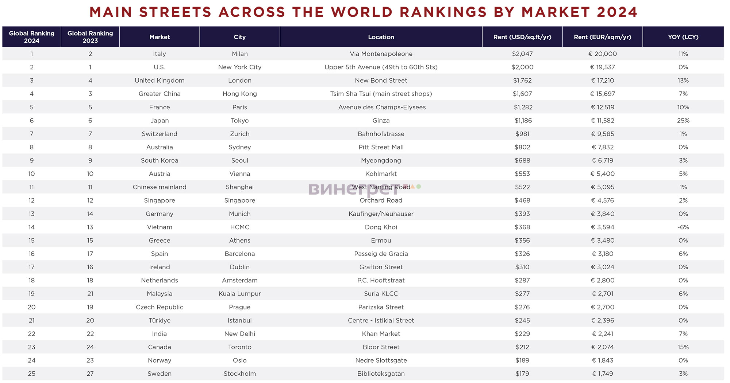Viewport: 730px width, 383px height.
Task: Select the Kuala Lumpur city cell
Action: pos(240,294)
